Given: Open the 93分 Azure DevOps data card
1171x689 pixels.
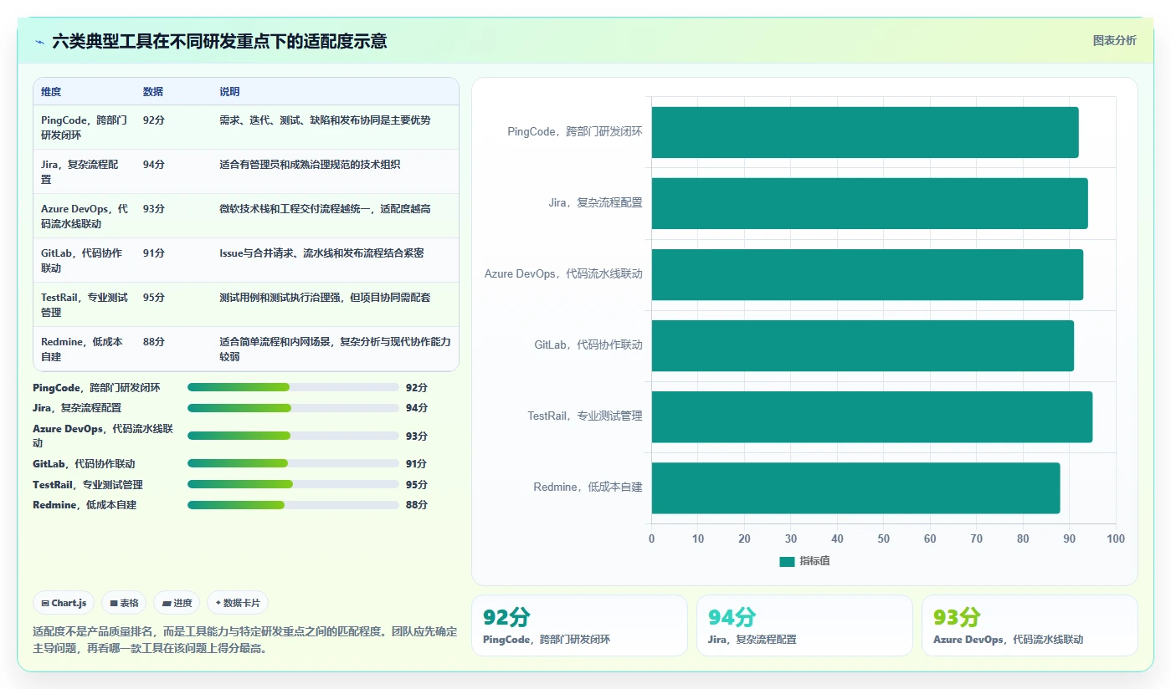Looking at the screenshot, I should [x=1030, y=625].
